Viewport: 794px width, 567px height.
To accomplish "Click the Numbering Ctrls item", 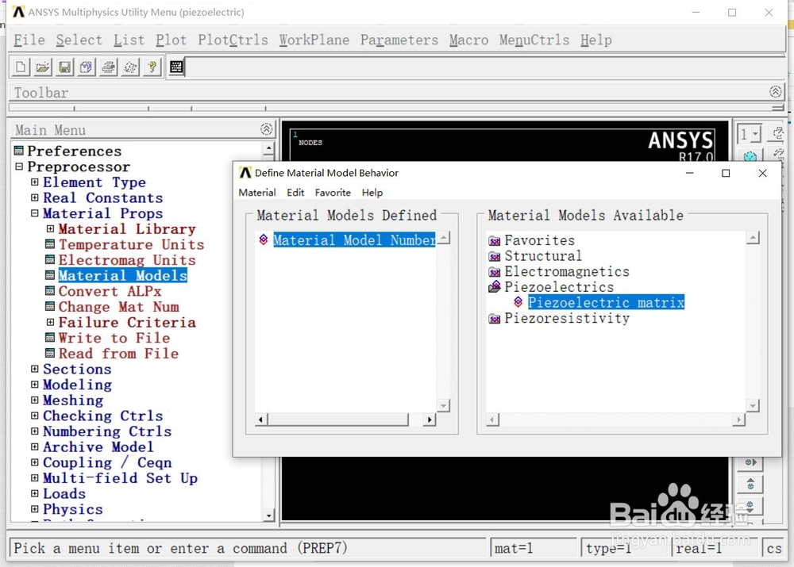I will [107, 431].
